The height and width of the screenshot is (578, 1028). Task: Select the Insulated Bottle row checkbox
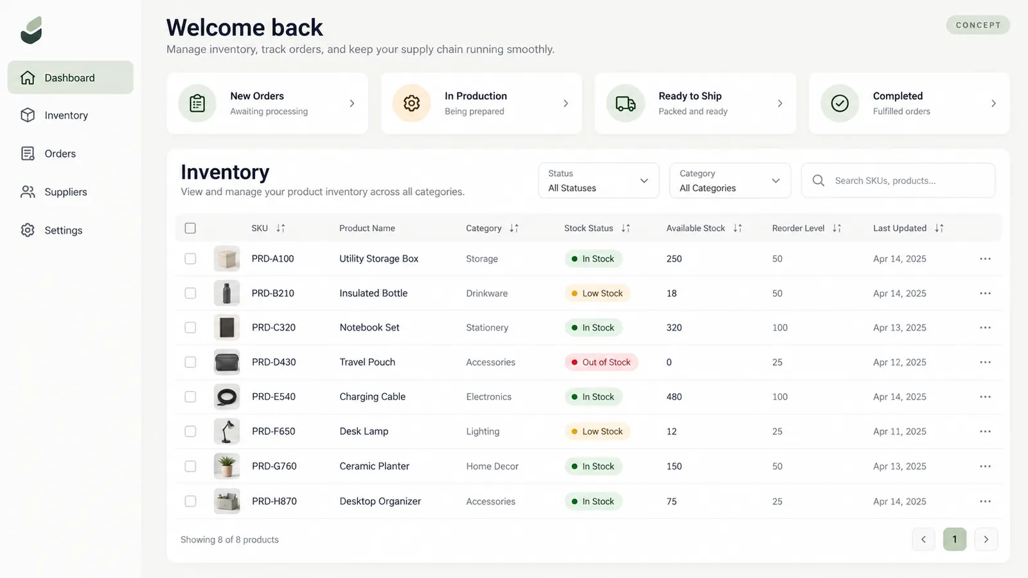(190, 293)
